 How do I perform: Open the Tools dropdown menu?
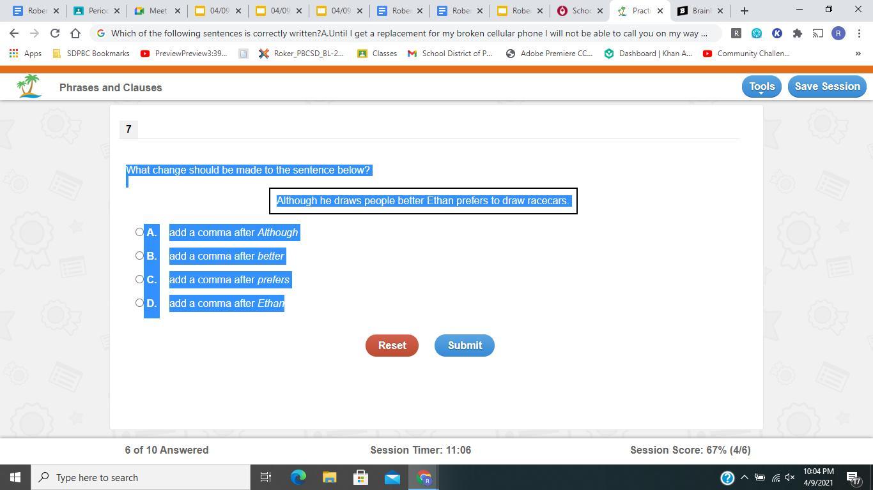click(x=761, y=86)
